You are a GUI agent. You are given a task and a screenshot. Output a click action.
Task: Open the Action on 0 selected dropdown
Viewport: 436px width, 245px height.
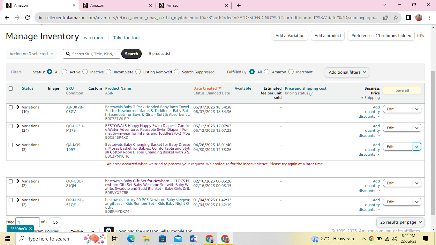point(31,54)
